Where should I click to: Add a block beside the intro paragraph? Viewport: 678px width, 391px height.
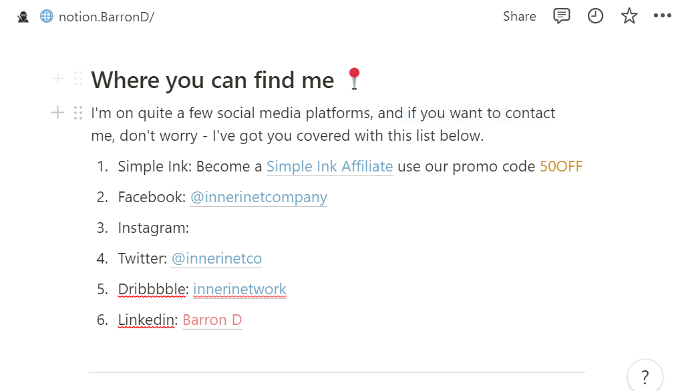[x=57, y=113]
